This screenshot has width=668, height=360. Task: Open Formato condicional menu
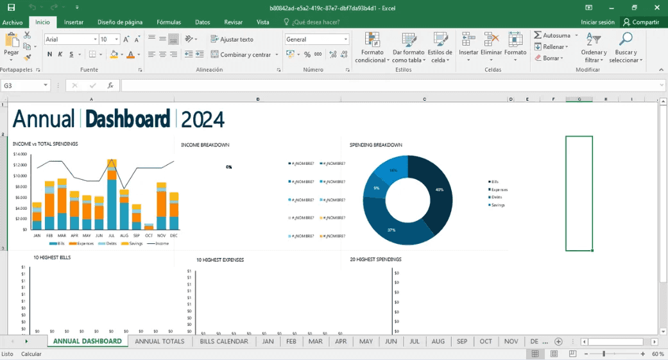tap(372, 47)
